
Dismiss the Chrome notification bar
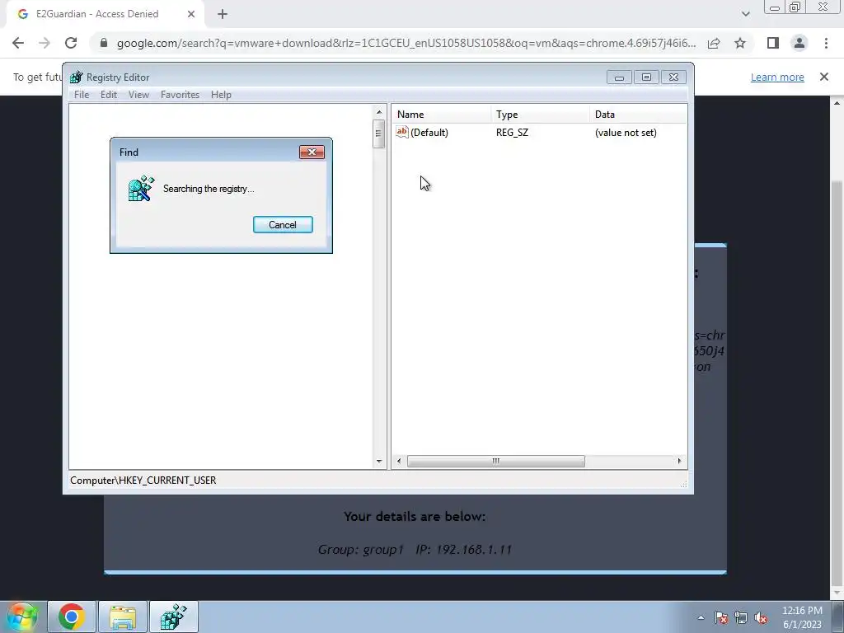point(824,77)
